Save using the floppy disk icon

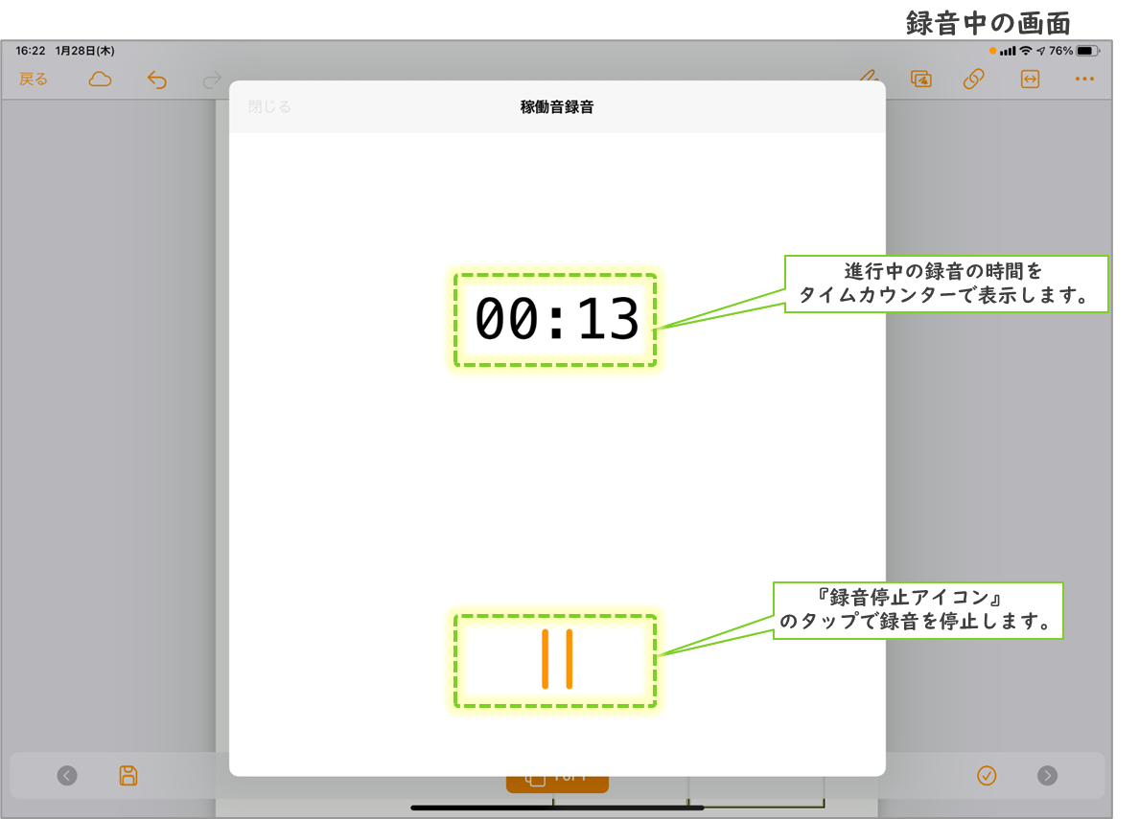[x=128, y=775]
